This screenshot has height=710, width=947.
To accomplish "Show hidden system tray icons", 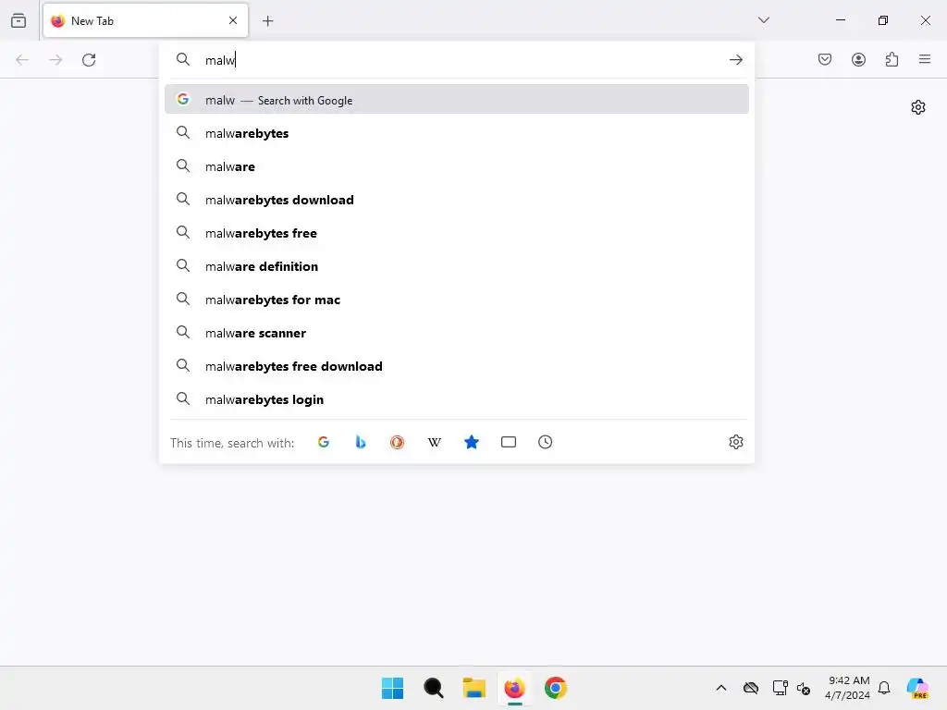I will click(721, 688).
